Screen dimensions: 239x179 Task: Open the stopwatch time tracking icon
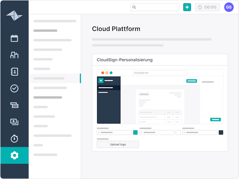pos(14,139)
